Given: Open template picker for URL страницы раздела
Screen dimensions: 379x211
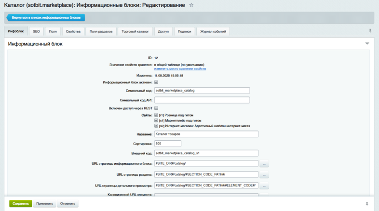Looking at the screenshot, I should click(264, 175).
